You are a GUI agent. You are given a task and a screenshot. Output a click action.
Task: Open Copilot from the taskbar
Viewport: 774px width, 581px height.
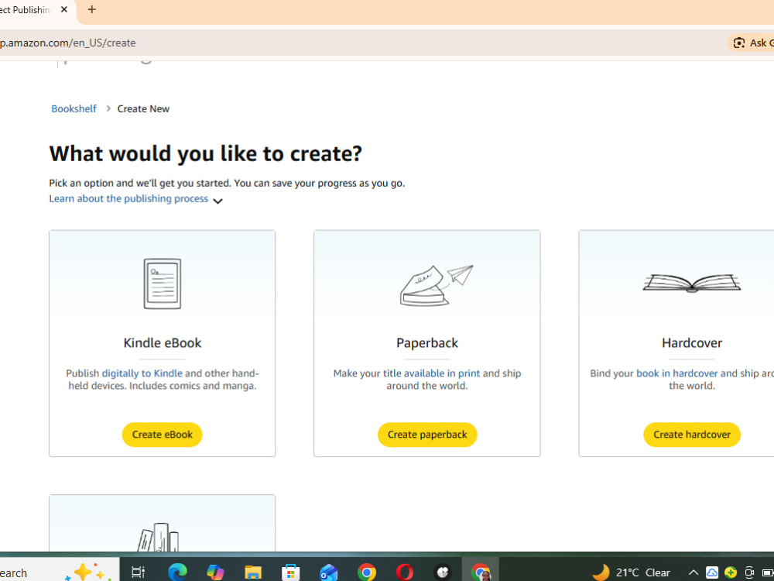point(215,572)
